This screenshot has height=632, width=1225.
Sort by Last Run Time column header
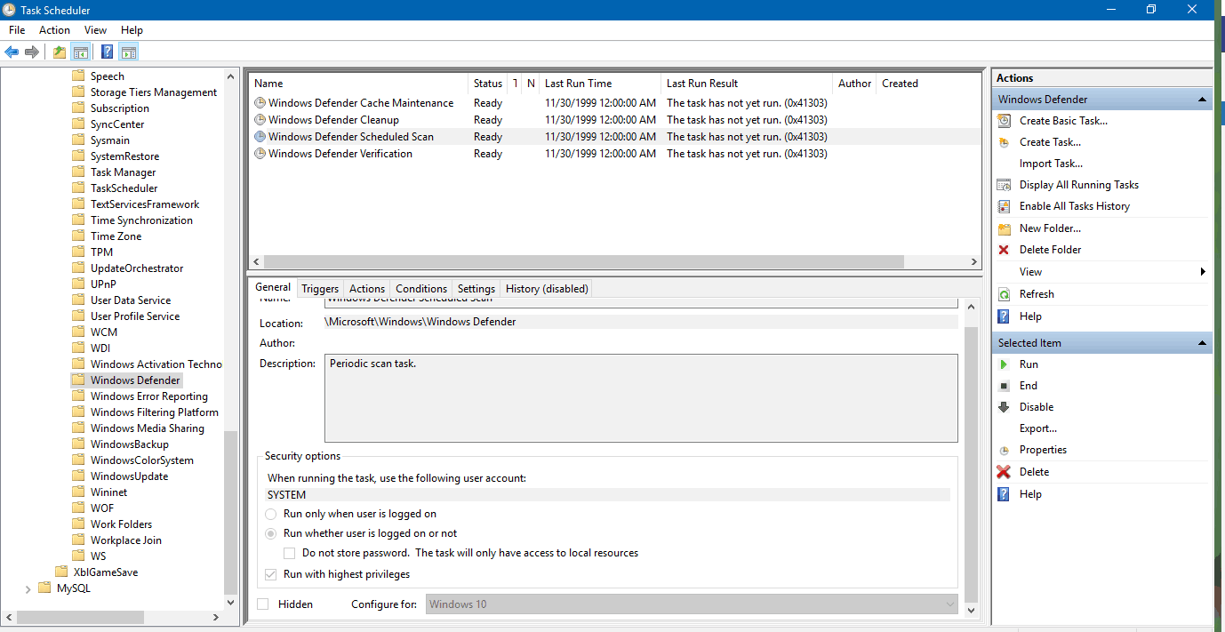(599, 84)
